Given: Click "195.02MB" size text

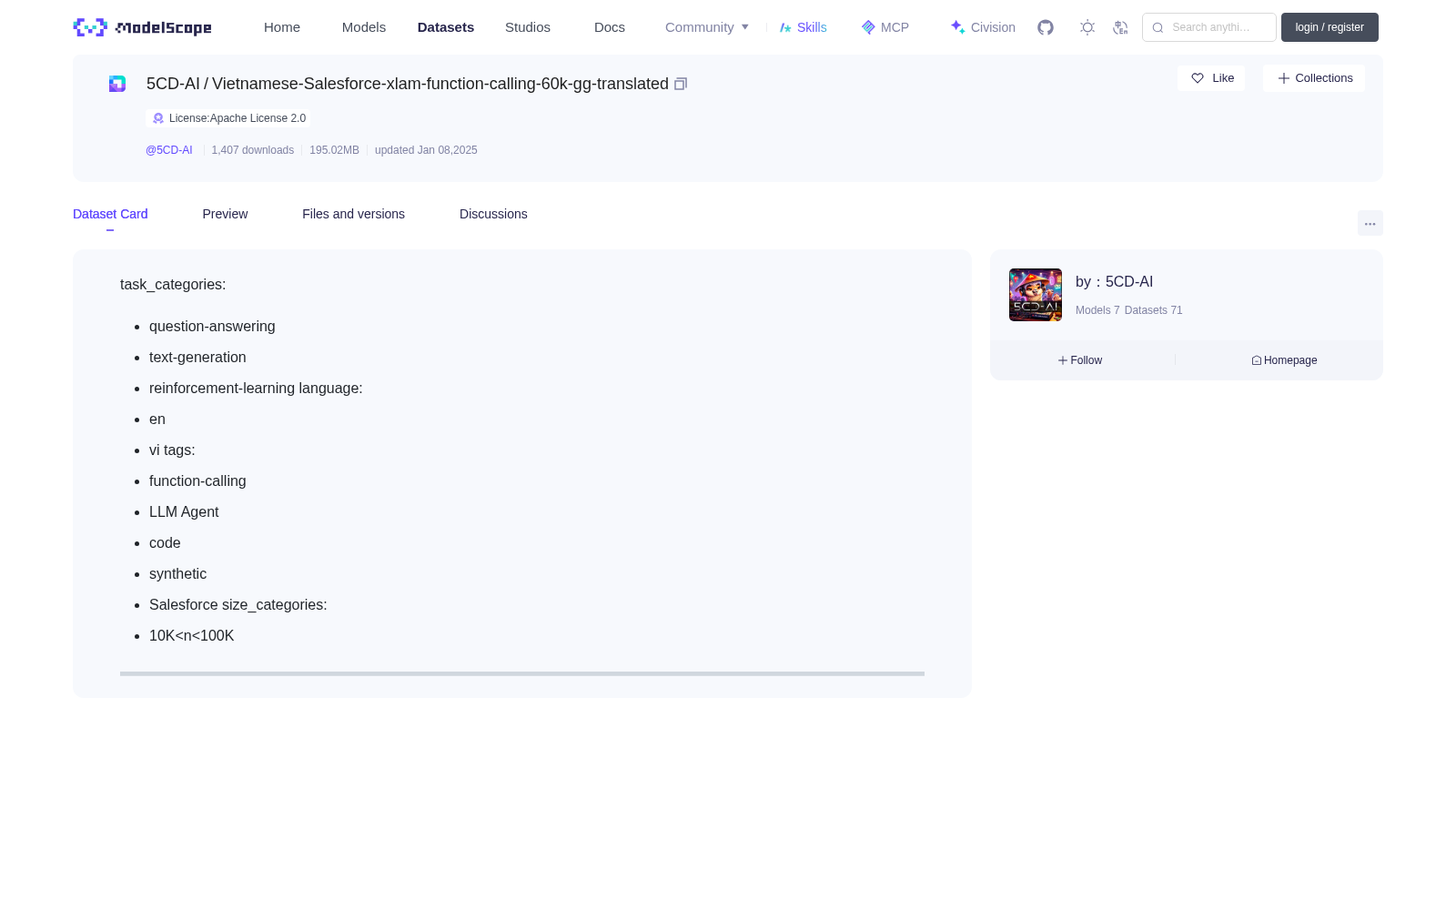Looking at the screenshot, I should pyautogui.click(x=334, y=150).
